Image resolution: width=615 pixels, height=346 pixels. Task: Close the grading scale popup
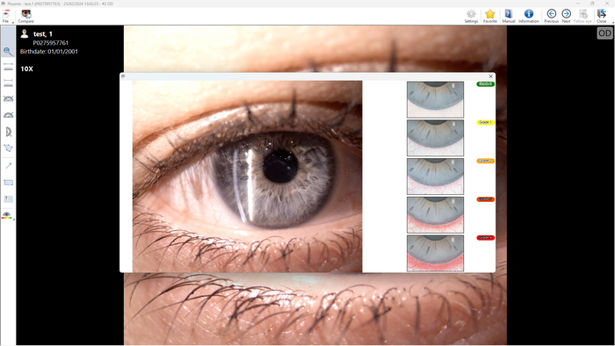tap(490, 76)
